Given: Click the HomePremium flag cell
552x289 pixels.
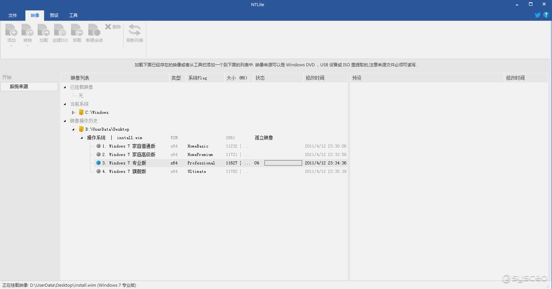Looking at the screenshot, I should pyautogui.click(x=200, y=154).
